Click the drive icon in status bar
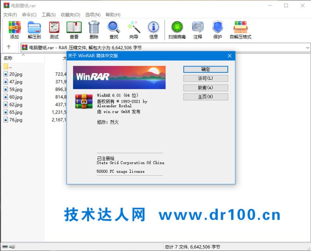The height and width of the screenshot is (251, 311). 5,247
